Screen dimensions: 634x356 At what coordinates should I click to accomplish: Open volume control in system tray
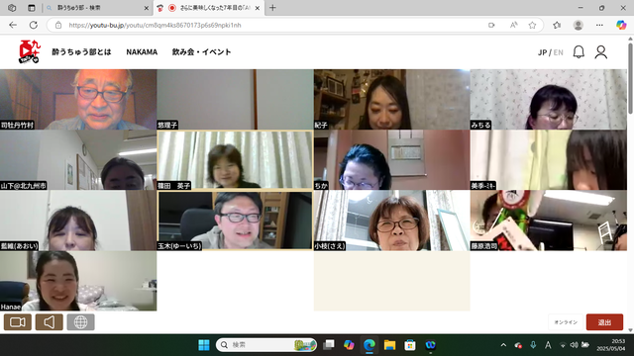(574, 345)
